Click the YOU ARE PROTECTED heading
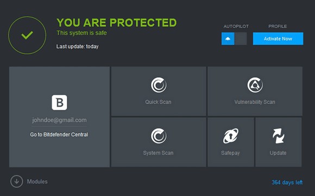Screen dimensions: 315x196 tap(117, 22)
